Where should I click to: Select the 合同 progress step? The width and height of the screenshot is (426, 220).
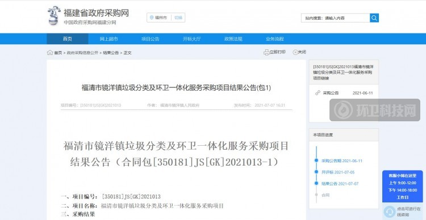(x=325, y=195)
